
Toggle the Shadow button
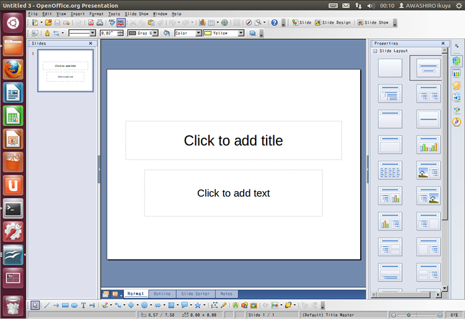click(252, 34)
